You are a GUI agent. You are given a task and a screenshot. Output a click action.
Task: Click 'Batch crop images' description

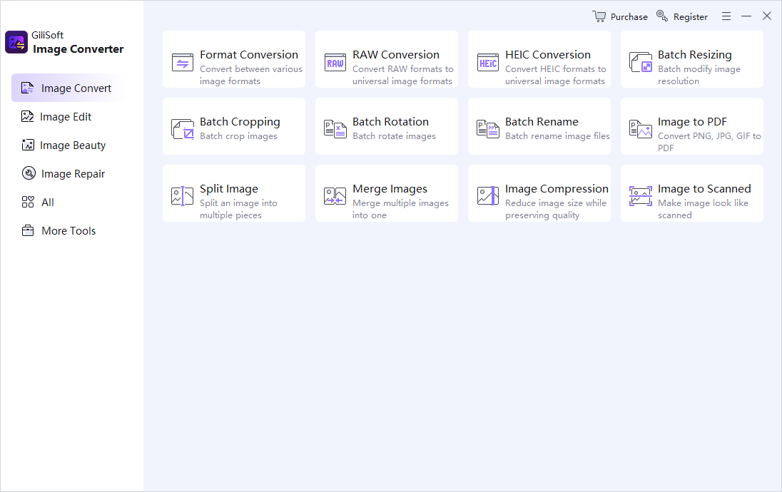pos(238,136)
